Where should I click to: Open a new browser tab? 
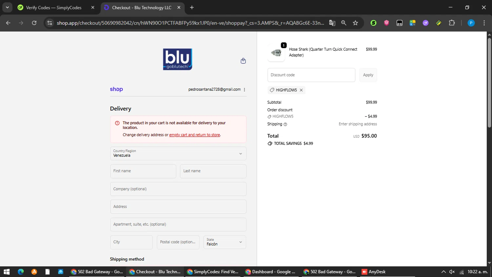[x=192, y=8]
